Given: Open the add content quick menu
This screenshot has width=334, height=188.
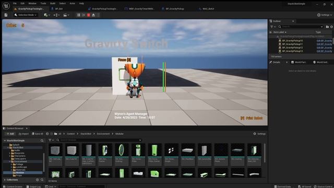Looking at the screenshot, I should [47, 15].
